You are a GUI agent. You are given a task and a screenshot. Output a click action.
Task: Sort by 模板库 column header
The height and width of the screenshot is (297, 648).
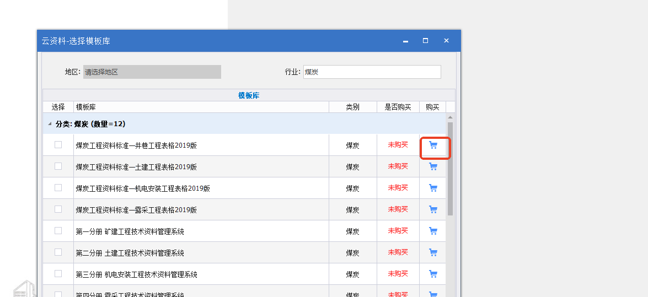coord(201,107)
